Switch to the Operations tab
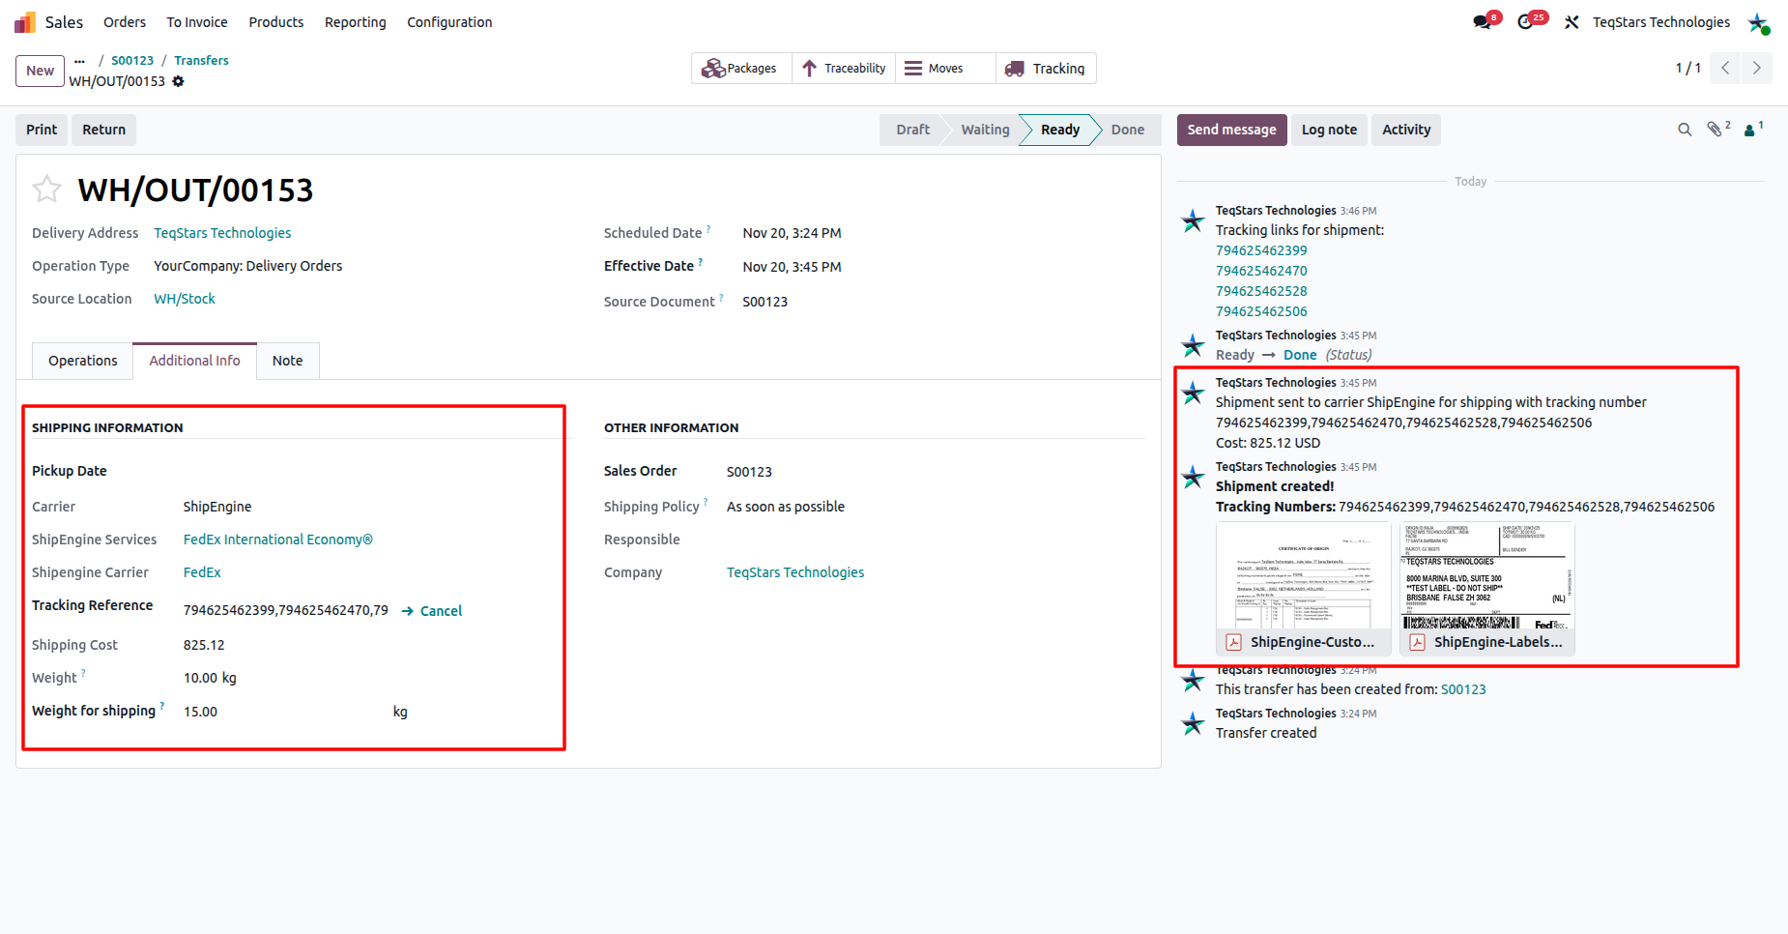 point(83,361)
